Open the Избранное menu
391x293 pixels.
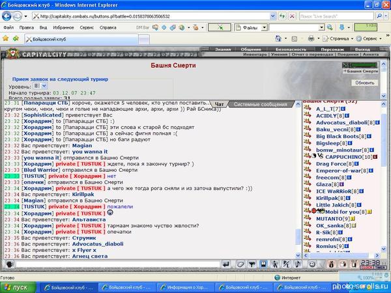(63, 28)
